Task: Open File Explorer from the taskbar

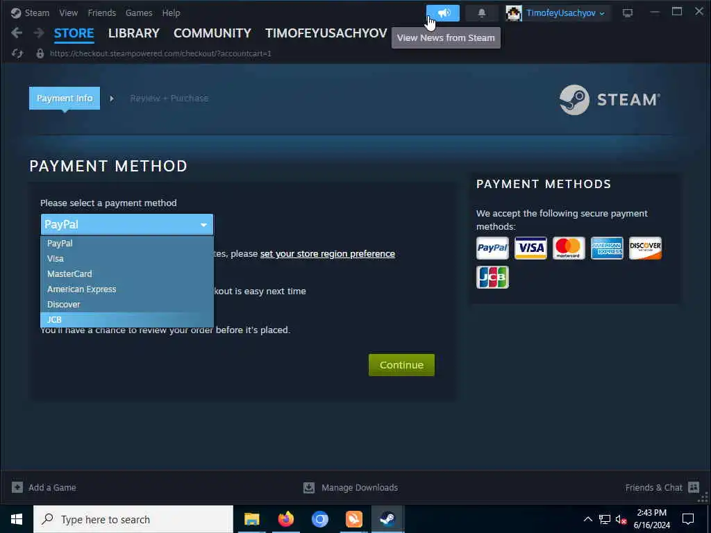Action: pyautogui.click(x=251, y=519)
